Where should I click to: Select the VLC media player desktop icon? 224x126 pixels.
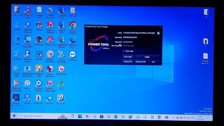pyautogui.click(x=28, y=12)
